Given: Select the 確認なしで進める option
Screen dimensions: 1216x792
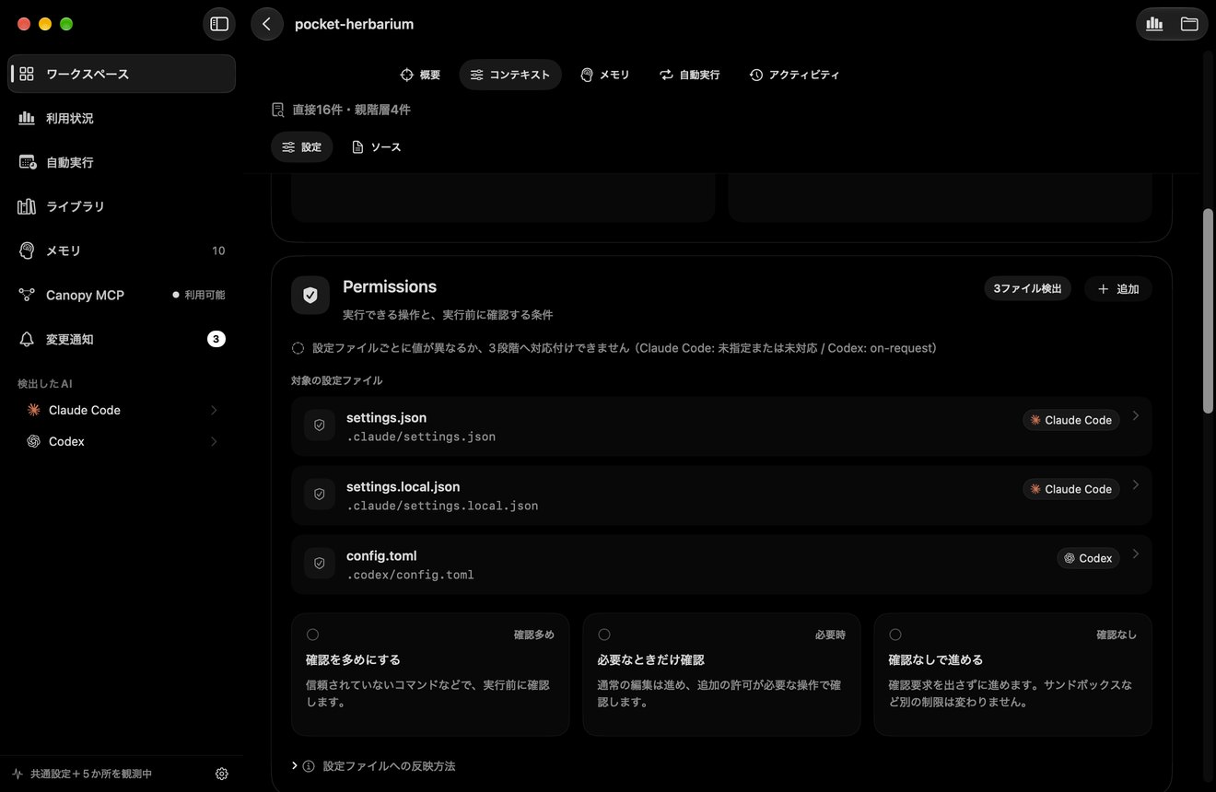Looking at the screenshot, I should 1012,675.
